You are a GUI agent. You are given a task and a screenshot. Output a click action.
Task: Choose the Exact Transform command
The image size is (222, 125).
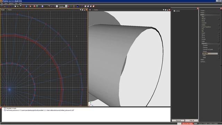[206, 27]
